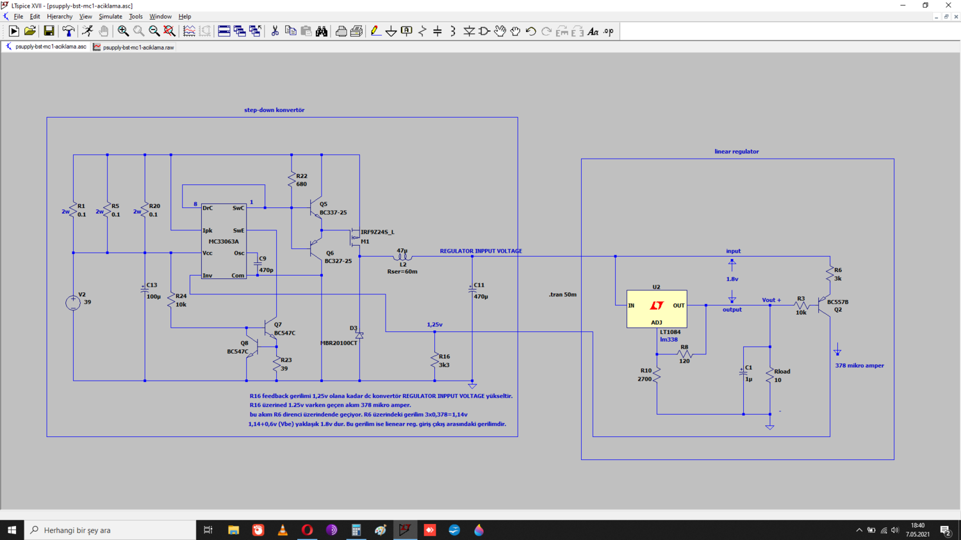Open the Simulate menu

click(110, 17)
